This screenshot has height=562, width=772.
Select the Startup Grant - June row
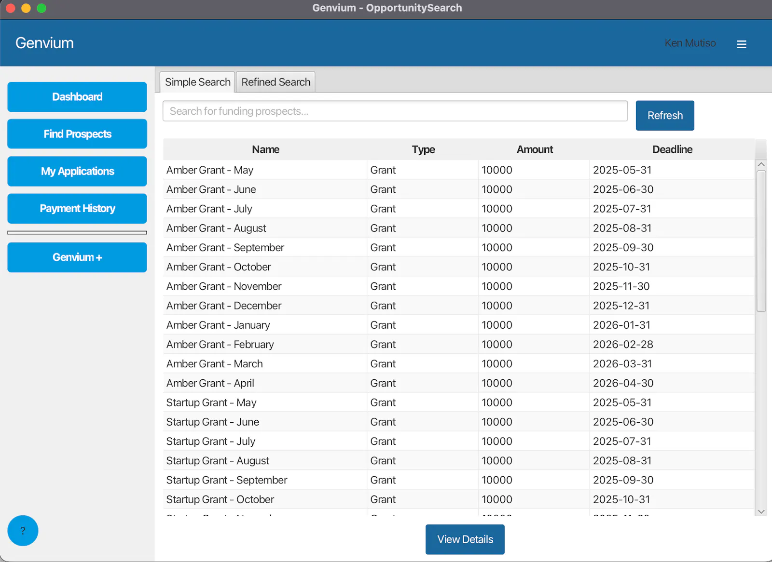click(x=459, y=422)
